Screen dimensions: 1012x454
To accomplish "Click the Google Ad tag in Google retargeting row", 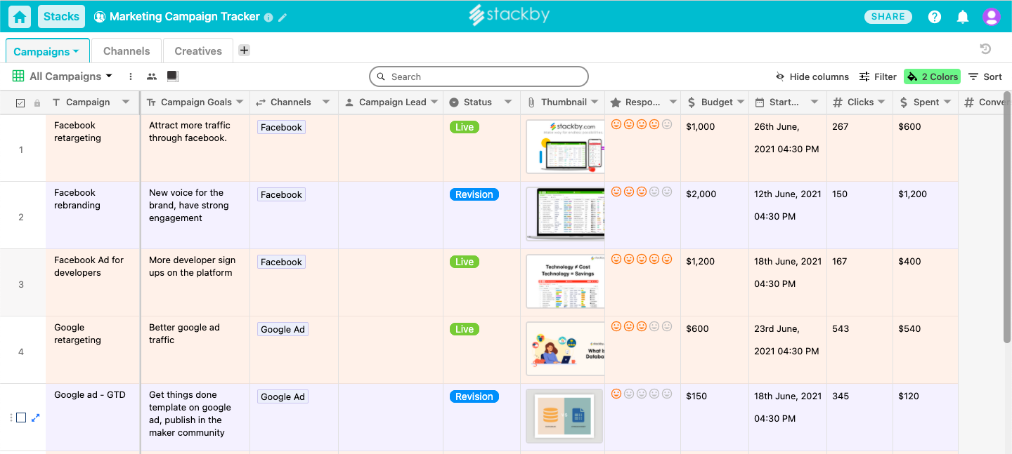I will click(283, 329).
